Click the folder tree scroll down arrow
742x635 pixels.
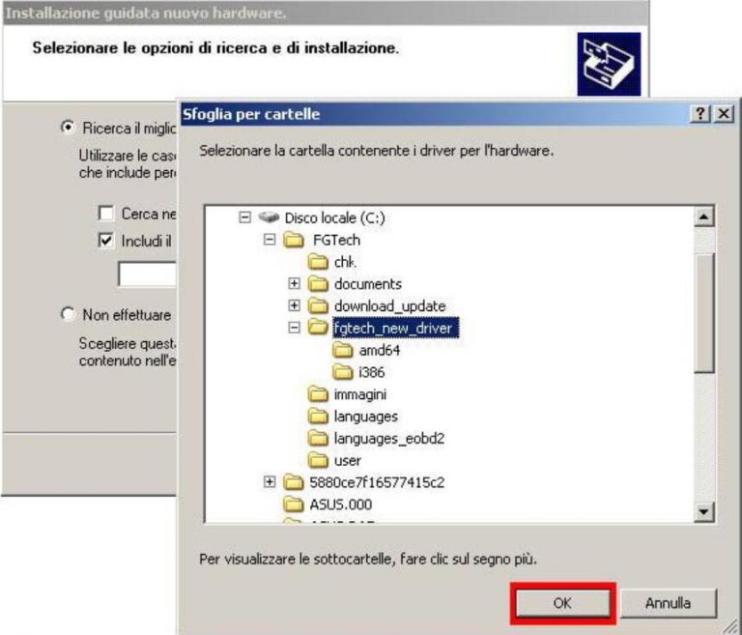click(704, 511)
